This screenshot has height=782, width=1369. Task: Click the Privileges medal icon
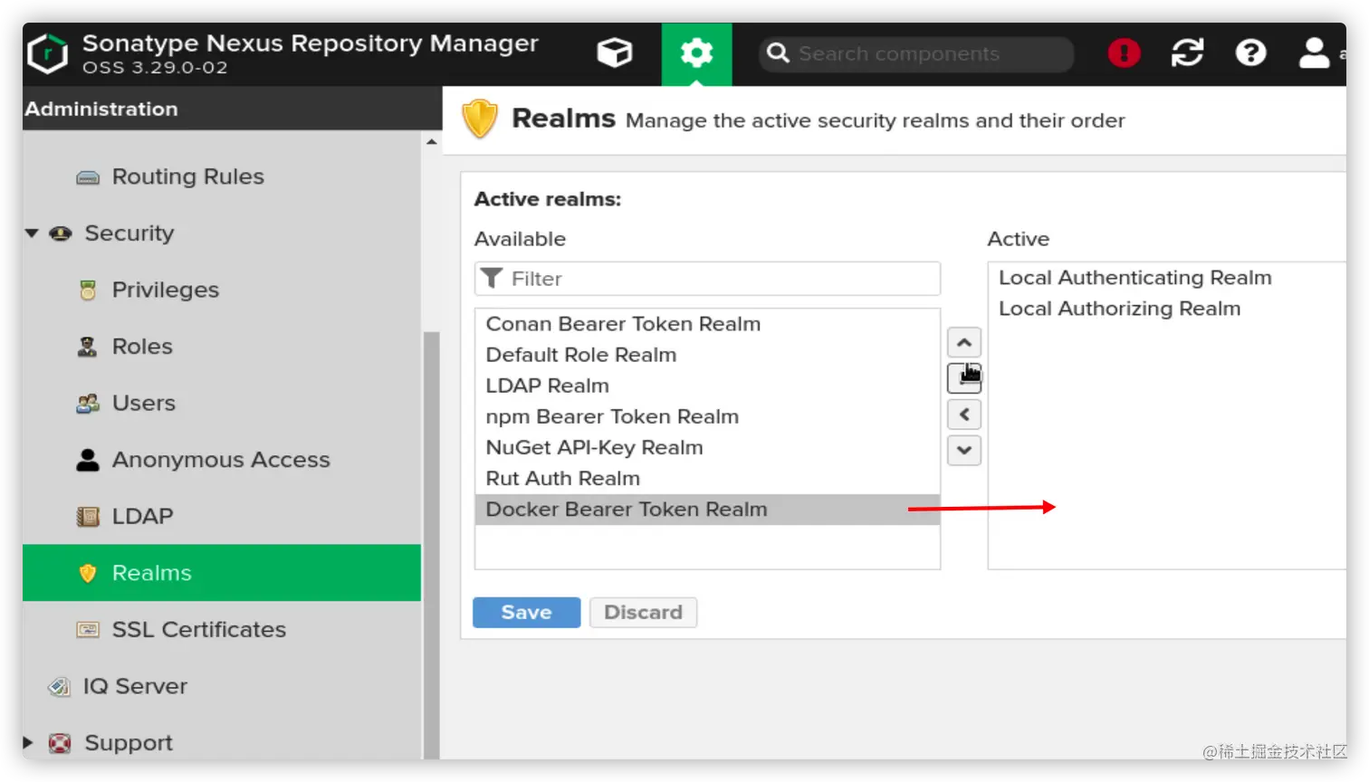[x=88, y=291]
